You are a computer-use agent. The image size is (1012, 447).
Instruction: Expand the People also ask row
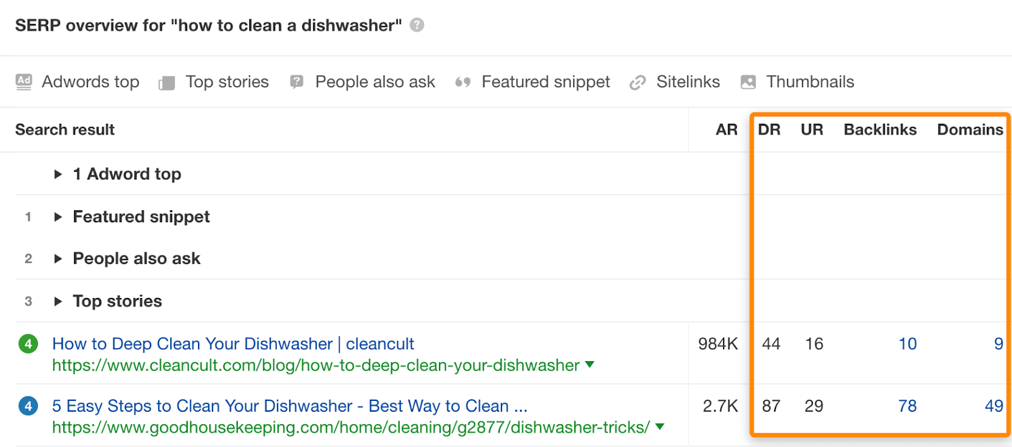point(58,258)
